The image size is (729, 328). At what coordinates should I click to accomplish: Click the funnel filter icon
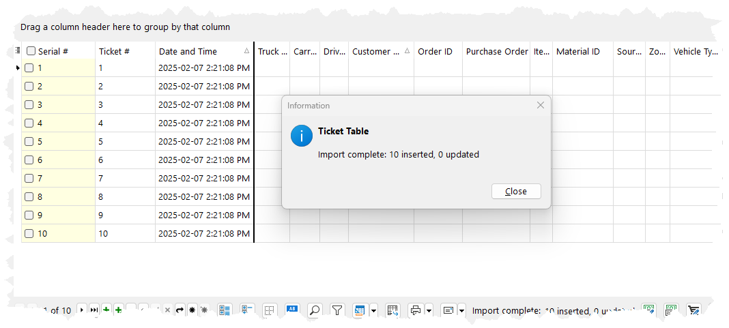337,310
